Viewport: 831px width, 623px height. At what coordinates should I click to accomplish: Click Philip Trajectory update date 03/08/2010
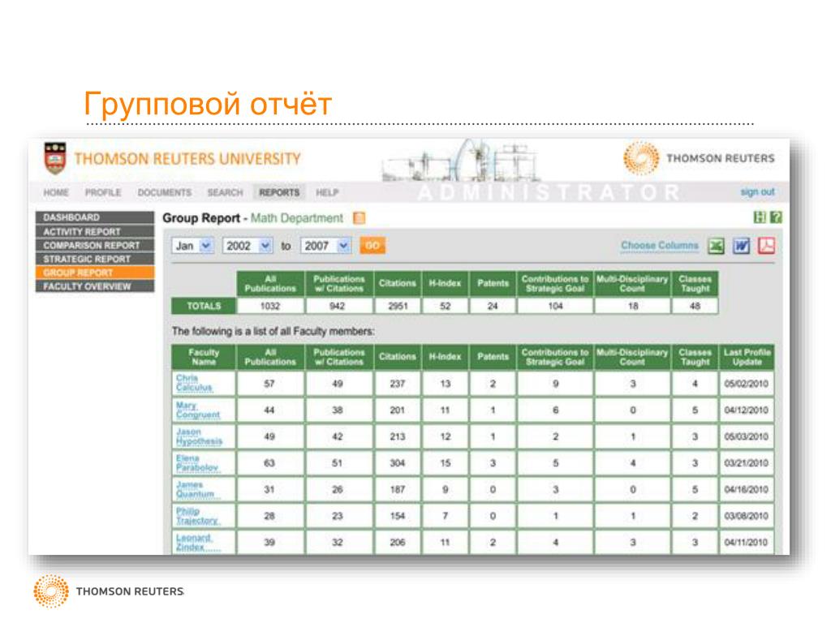747,515
